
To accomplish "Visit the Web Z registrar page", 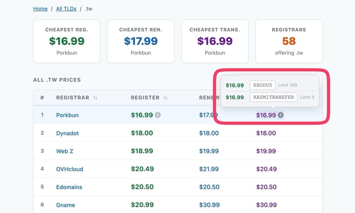I will [65, 151].
